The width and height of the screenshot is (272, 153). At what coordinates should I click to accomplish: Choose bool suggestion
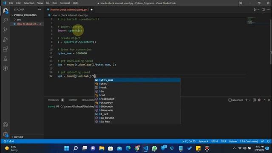137,95
